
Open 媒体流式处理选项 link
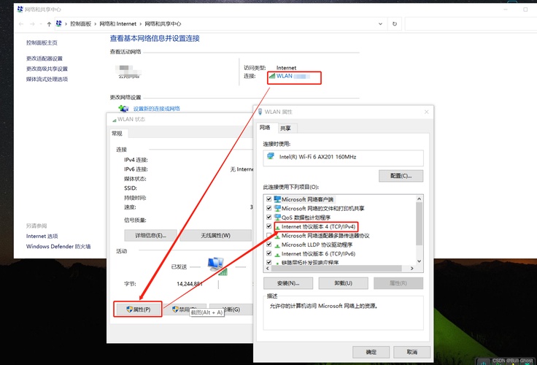pyautogui.click(x=47, y=79)
